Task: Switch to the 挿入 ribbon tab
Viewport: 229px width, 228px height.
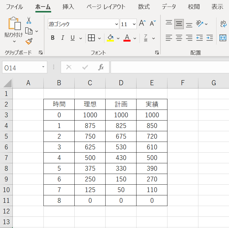Action: pyautogui.click(x=68, y=7)
